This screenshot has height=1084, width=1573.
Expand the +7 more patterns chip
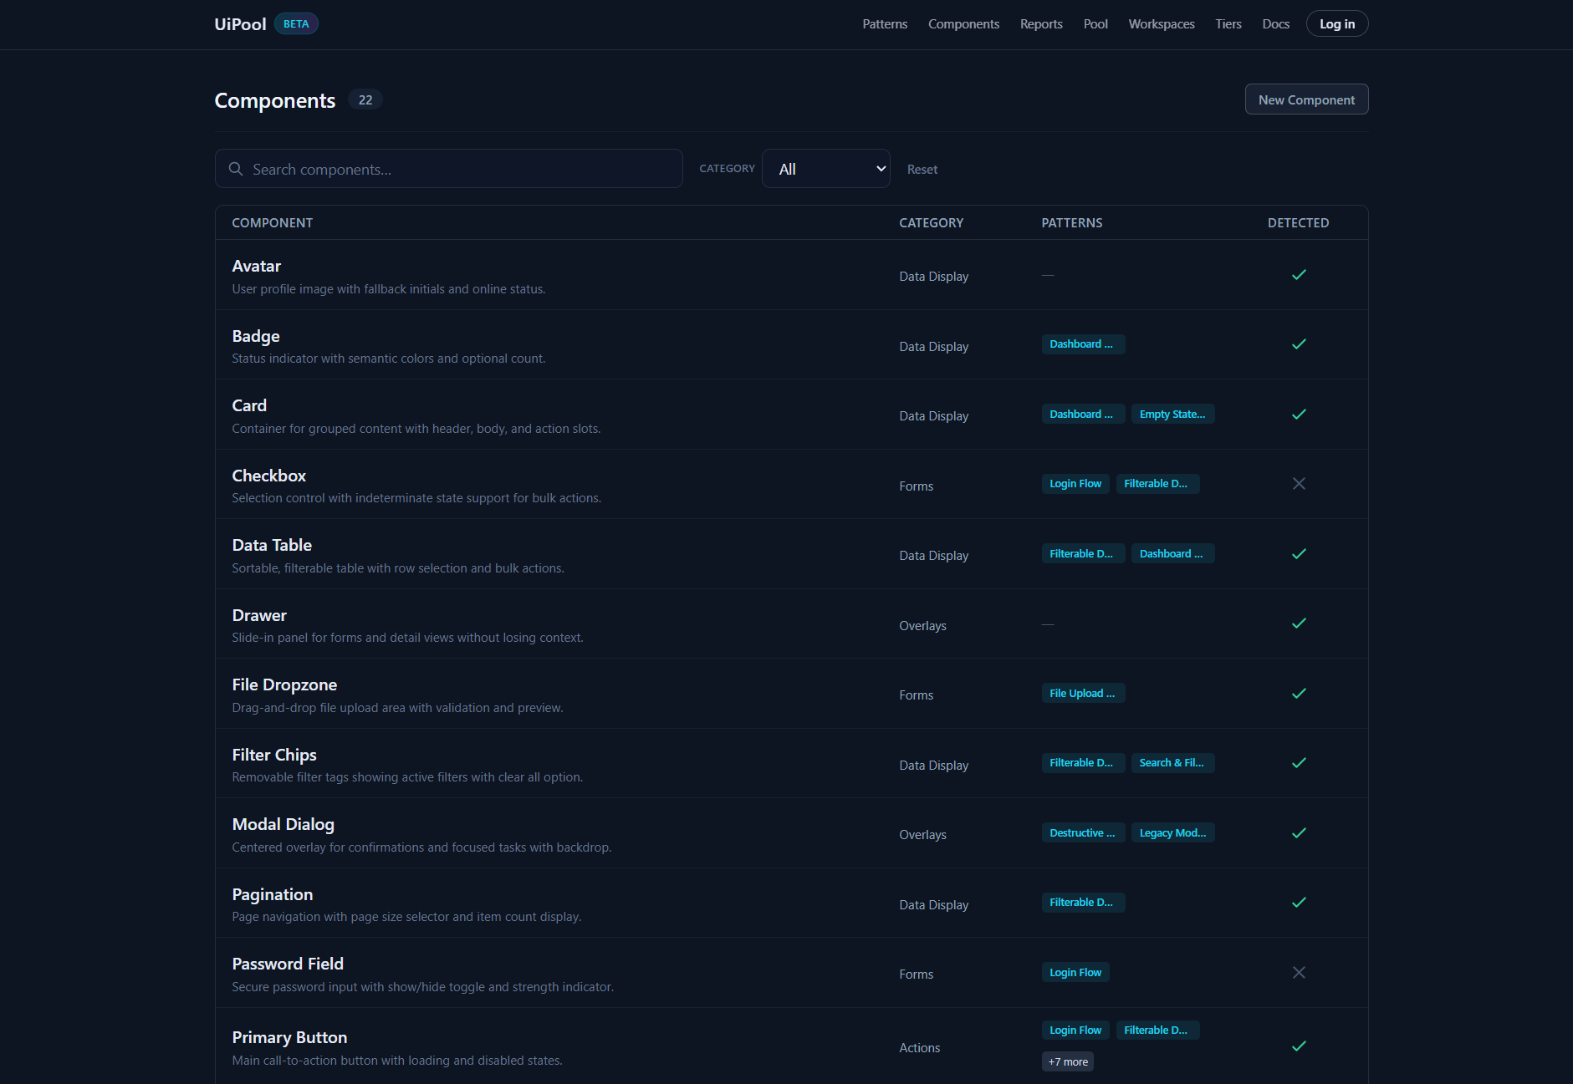pos(1068,1062)
